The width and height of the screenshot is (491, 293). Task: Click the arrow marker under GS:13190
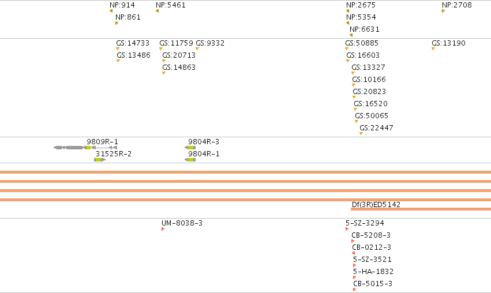(433, 49)
